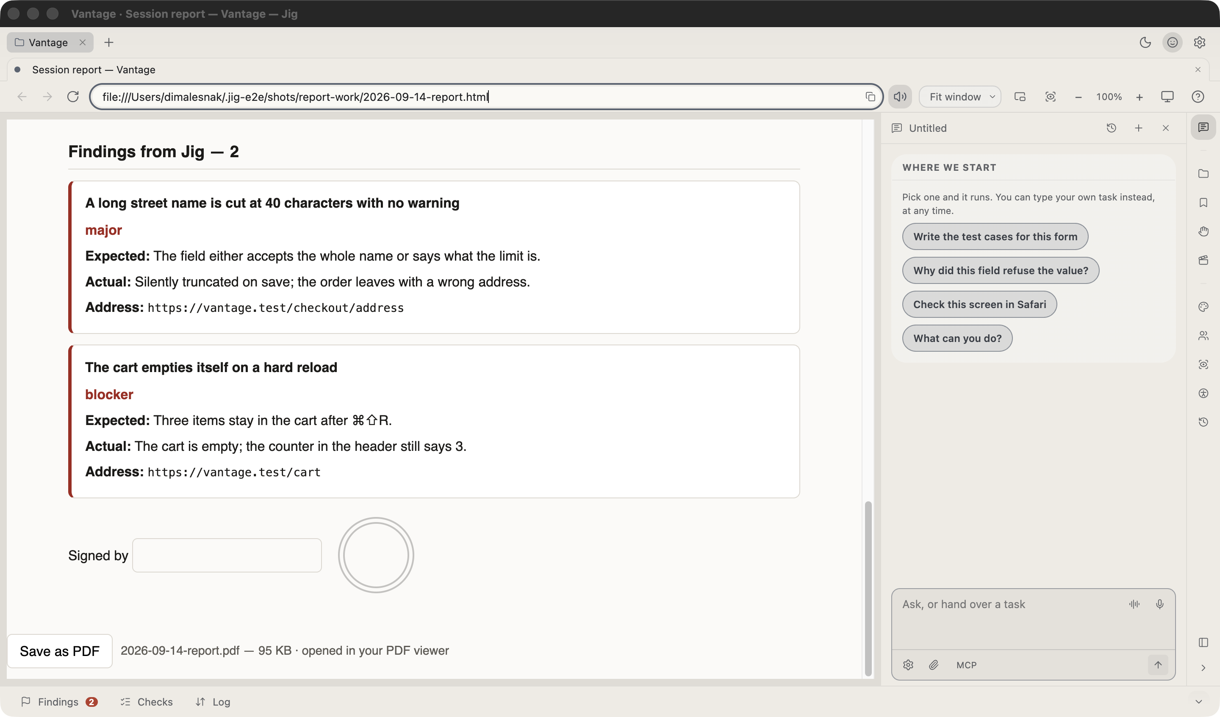Open the palette icon in right sidebar
1220x717 pixels.
tap(1203, 307)
